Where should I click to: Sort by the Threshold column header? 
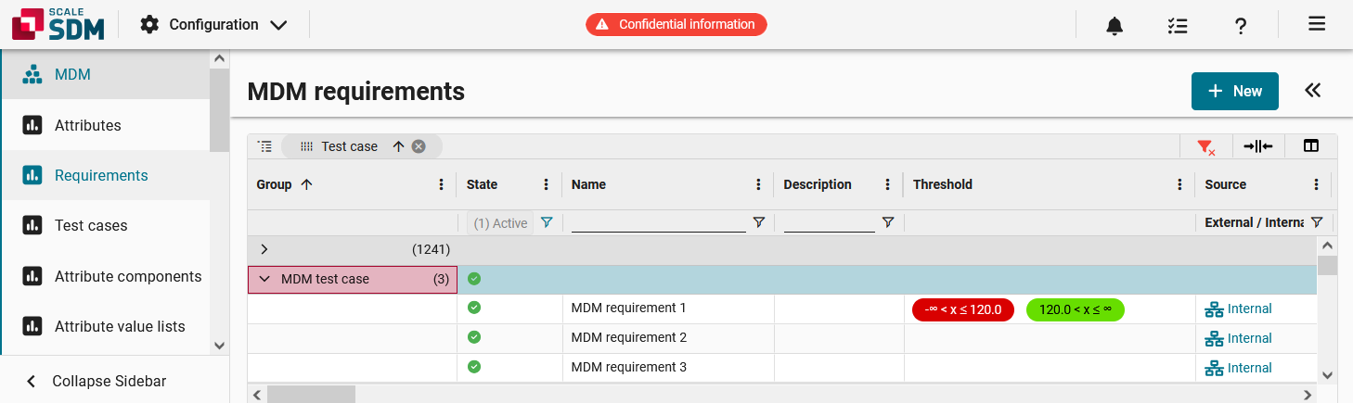point(942,184)
